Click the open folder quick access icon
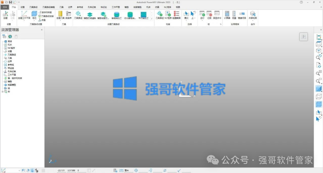The image size is (323, 173). (x=6, y=2)
